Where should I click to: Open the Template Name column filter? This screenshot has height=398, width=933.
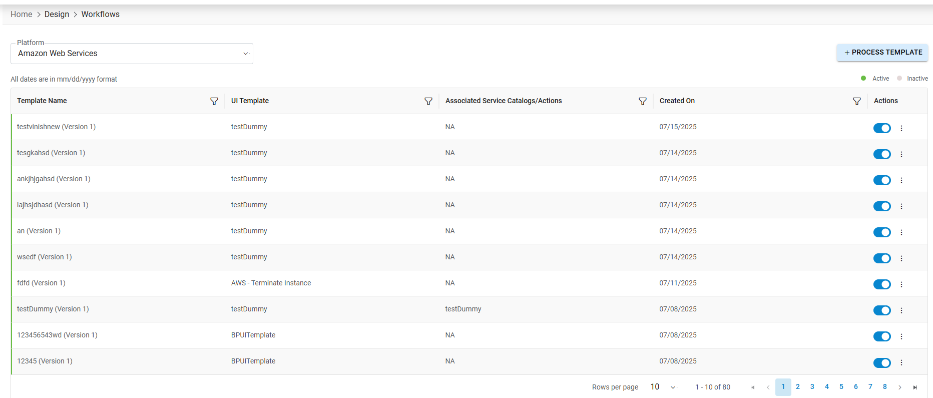pyautogui.click(x=214, y=101)
